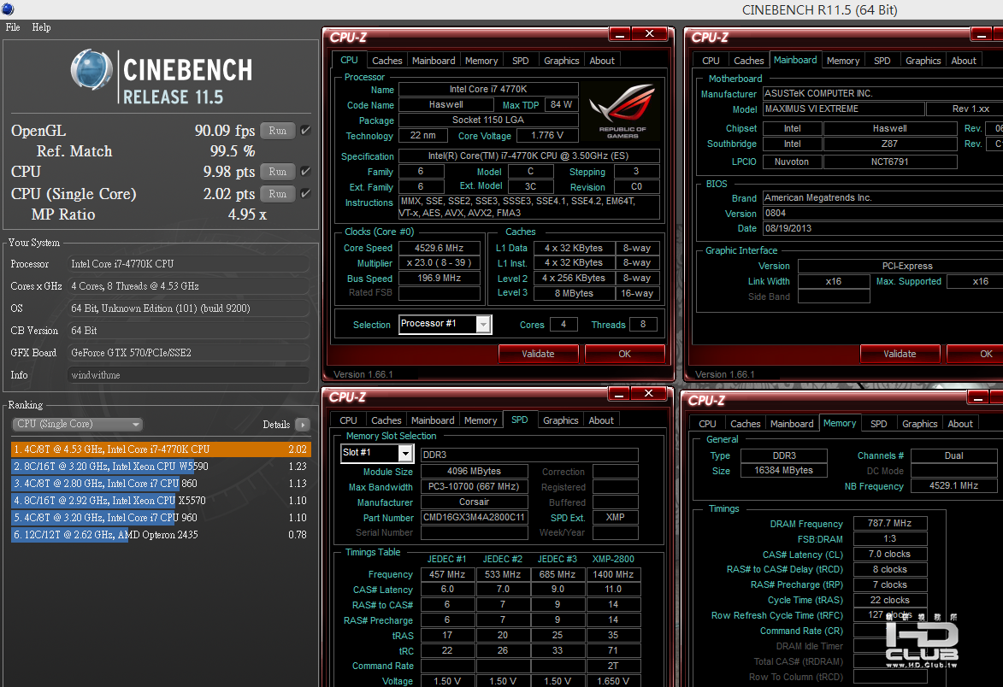The width and height of the screenshot is (1003, 687).
Task: Select ranking row Intel Xeon CPU W5590
Action: coord(162,467)
